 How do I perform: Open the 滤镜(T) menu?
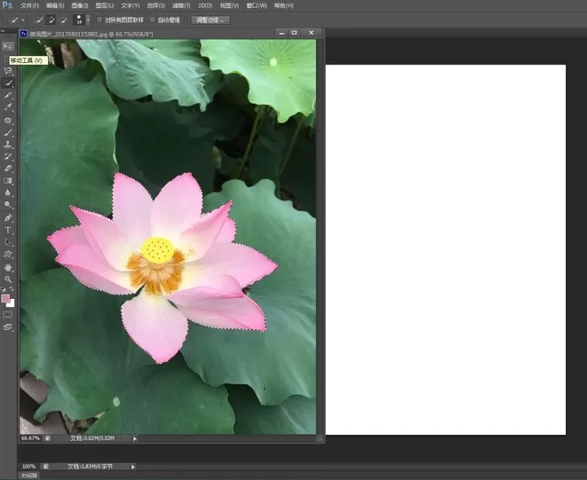click(x=181, y=5)
